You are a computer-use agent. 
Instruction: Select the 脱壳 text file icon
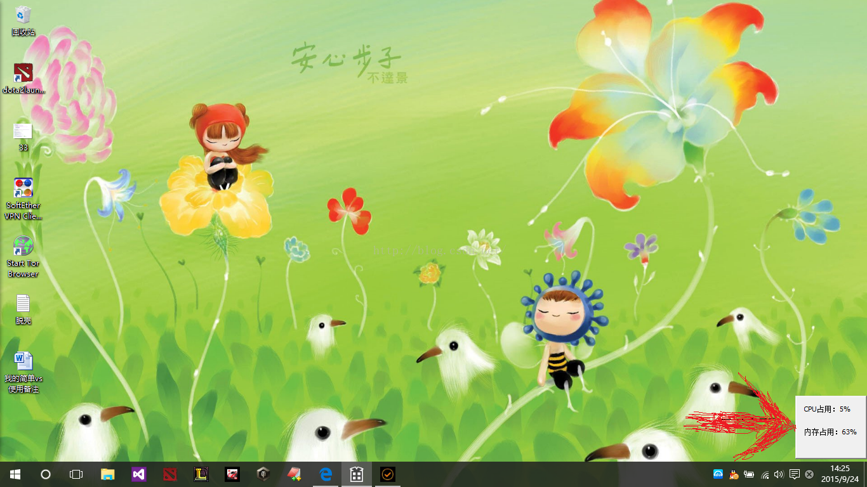(x=23, y=309)
